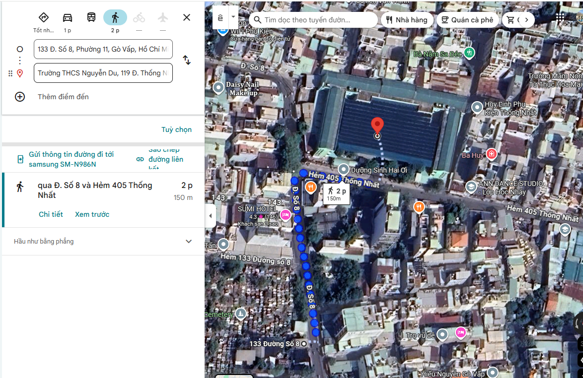Open the input language dropdown arrow
583x378 pixels.
(x=233, y=16)
